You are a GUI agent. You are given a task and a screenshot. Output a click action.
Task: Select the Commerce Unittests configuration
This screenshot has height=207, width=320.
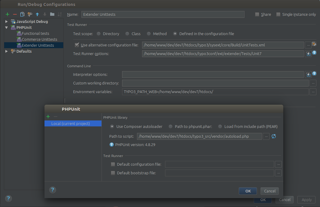tap(39, 39)
